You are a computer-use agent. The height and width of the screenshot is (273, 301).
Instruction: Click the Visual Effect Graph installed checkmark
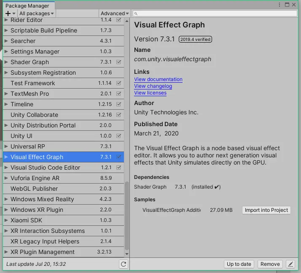click(x=118, y=157)
